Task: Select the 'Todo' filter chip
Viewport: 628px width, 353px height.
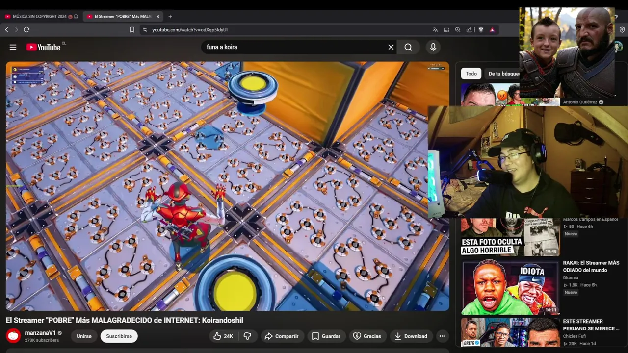Action: coord(471,74)
